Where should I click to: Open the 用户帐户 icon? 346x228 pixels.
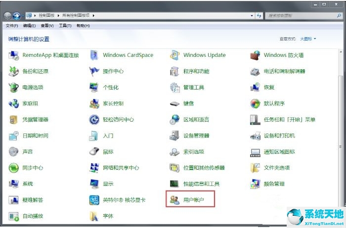click(174, 200)
